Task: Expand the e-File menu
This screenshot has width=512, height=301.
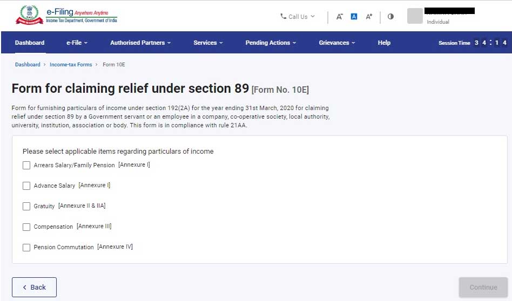Action: click(x=77, y=43)
